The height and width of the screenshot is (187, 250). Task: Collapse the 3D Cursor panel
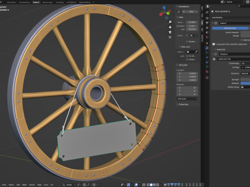coord(177,65)
